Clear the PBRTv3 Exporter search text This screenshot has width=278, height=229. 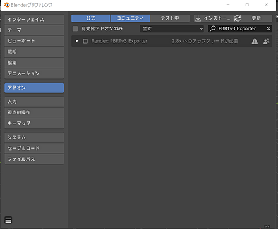(x=269, y=28)
